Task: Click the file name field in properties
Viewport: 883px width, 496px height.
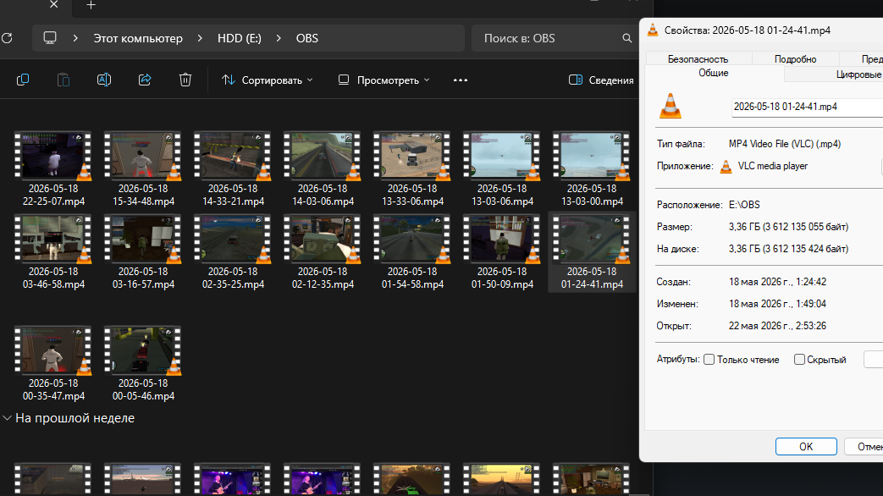Action: coord(808,107)
